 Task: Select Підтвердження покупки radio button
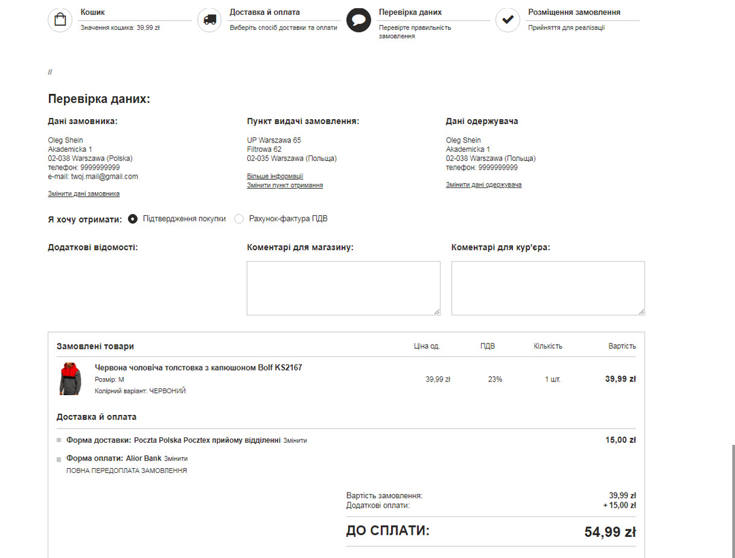(x=133, y=219)
